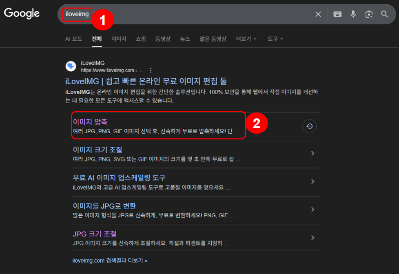
Task: Click chevron arrow for 이미지 크기 조절 row
Action: 313,153
